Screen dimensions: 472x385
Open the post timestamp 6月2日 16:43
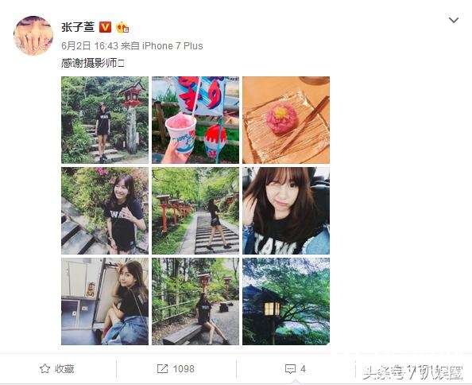coord(90,46)
